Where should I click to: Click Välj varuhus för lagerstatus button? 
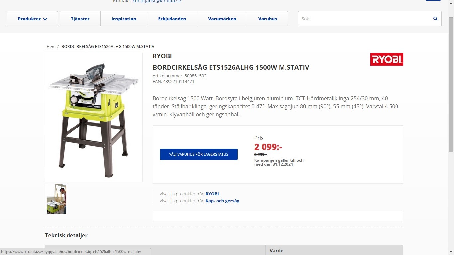pos(199,154)
